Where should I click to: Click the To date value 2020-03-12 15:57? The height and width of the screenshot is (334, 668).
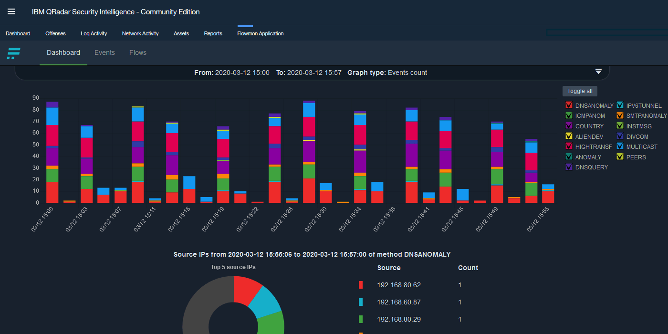click(x=314, y=73)
